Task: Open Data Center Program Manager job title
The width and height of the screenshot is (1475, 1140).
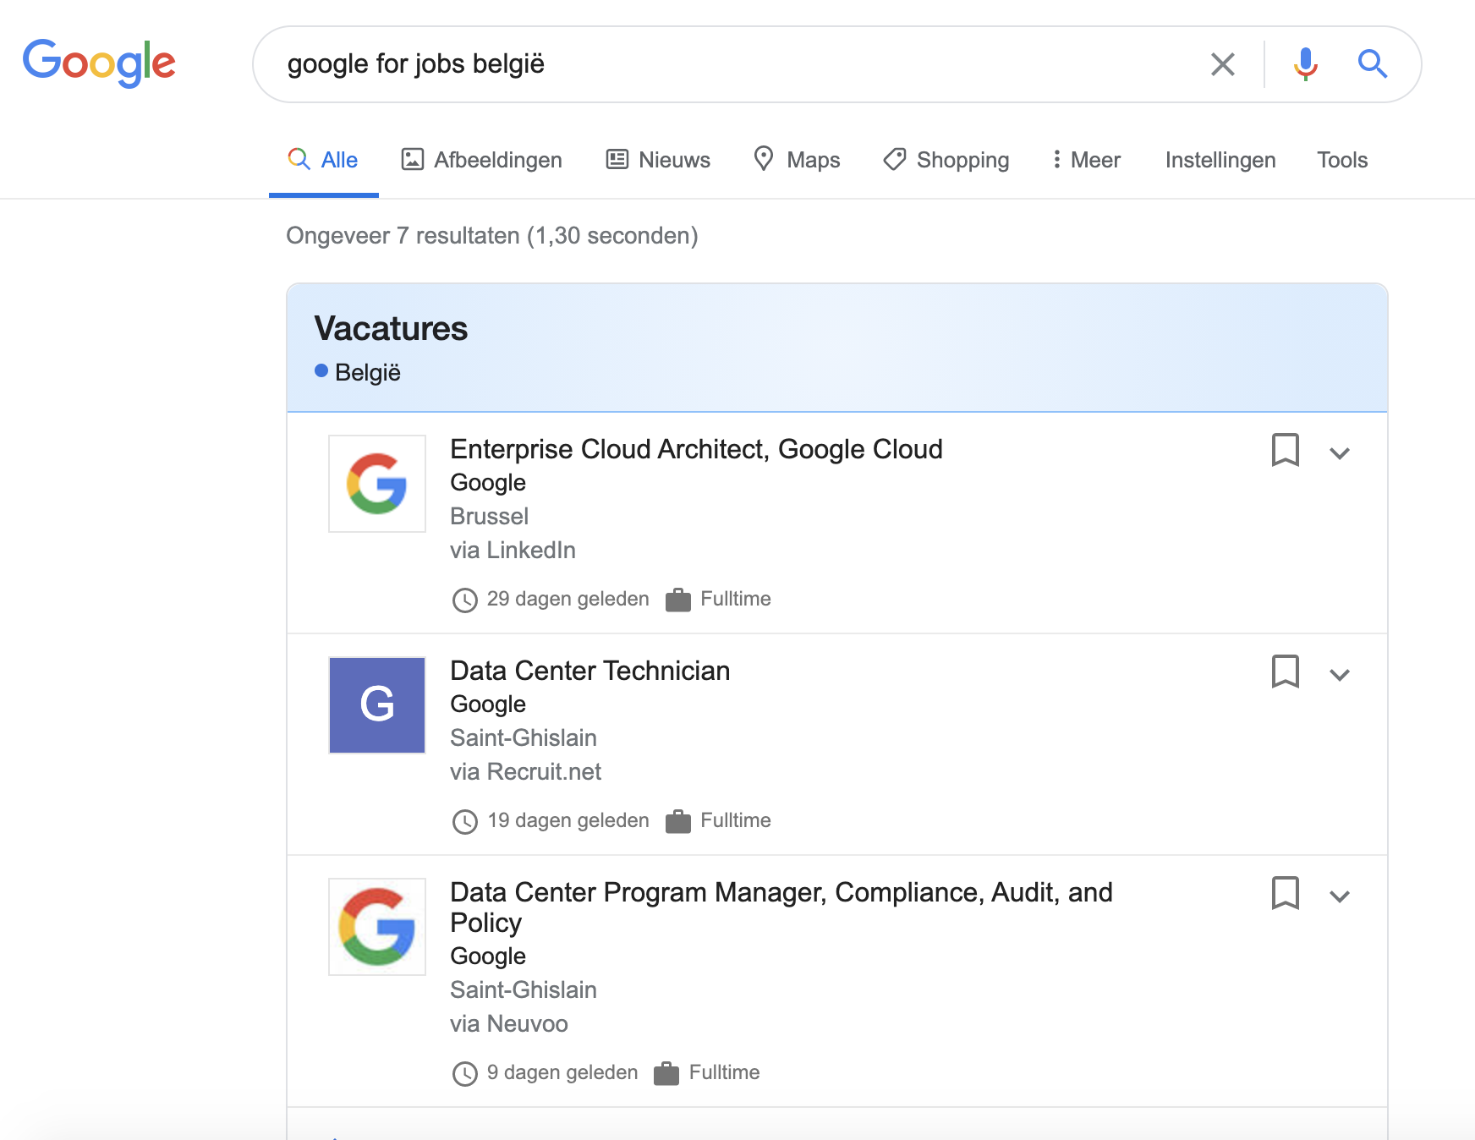Action: 781,907
